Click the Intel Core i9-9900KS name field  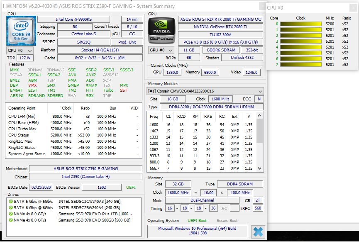[x=73, y=19]
